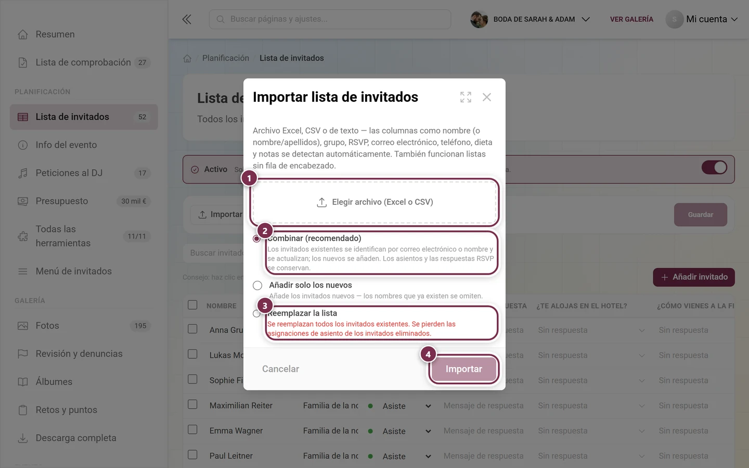Click the VER GALERÍA link
The width and height of the screenshot is (749, 468).
631,19
